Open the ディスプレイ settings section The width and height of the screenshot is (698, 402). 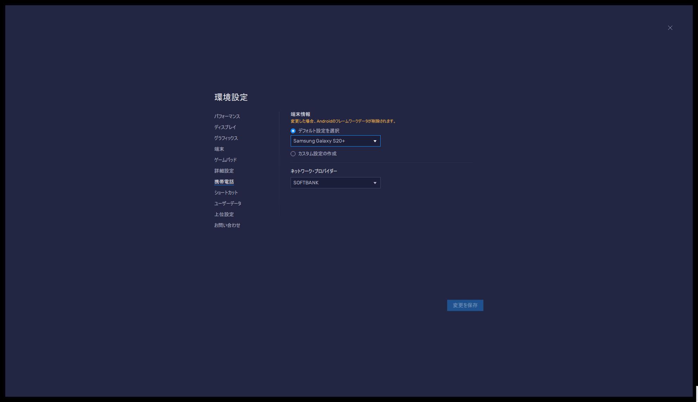click(226, 127)
